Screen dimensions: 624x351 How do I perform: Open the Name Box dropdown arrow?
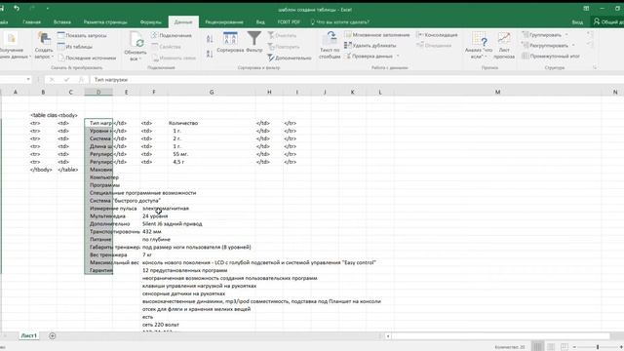tap(28, 80)
